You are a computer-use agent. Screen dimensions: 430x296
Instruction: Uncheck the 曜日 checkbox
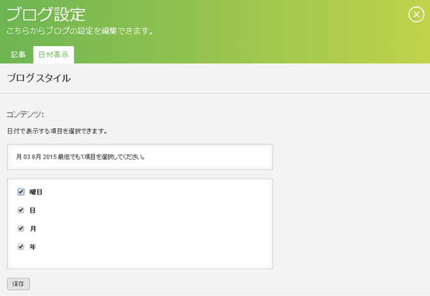coord(21,192)
